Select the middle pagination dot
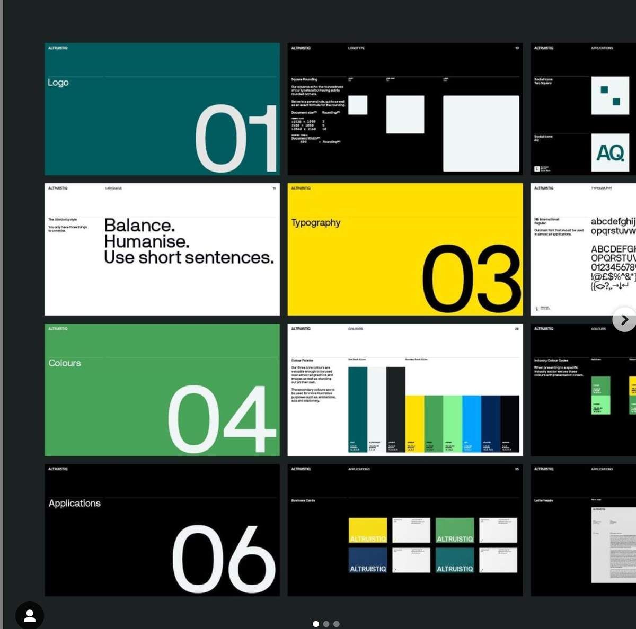Viewport: 636px width, 629px height. (326, 624)
